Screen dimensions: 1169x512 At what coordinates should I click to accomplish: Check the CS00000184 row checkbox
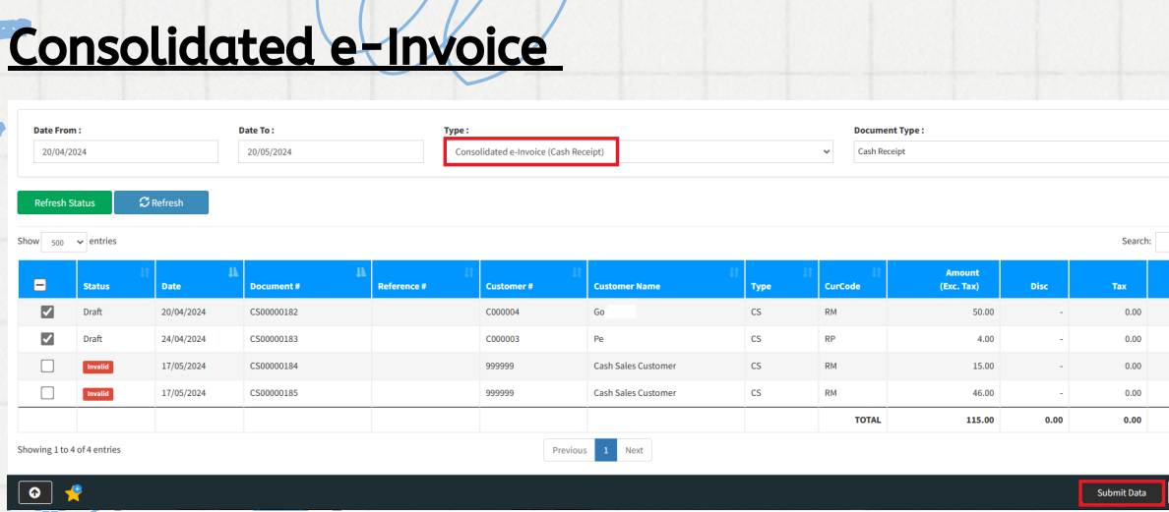[47, 366]
